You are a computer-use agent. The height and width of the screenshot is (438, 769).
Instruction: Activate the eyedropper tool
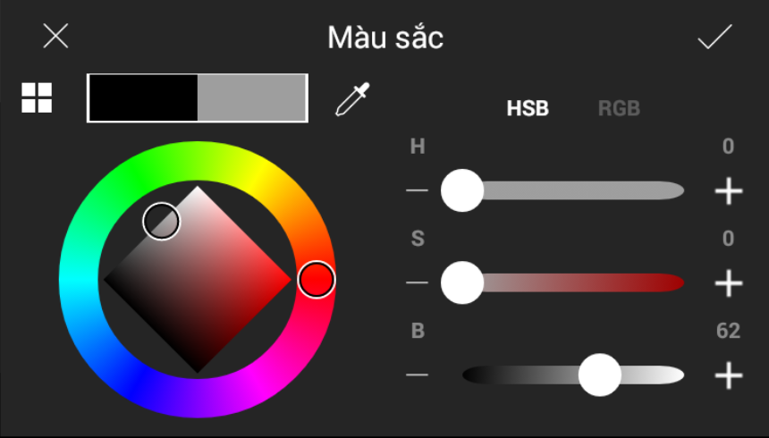[351, 99]
